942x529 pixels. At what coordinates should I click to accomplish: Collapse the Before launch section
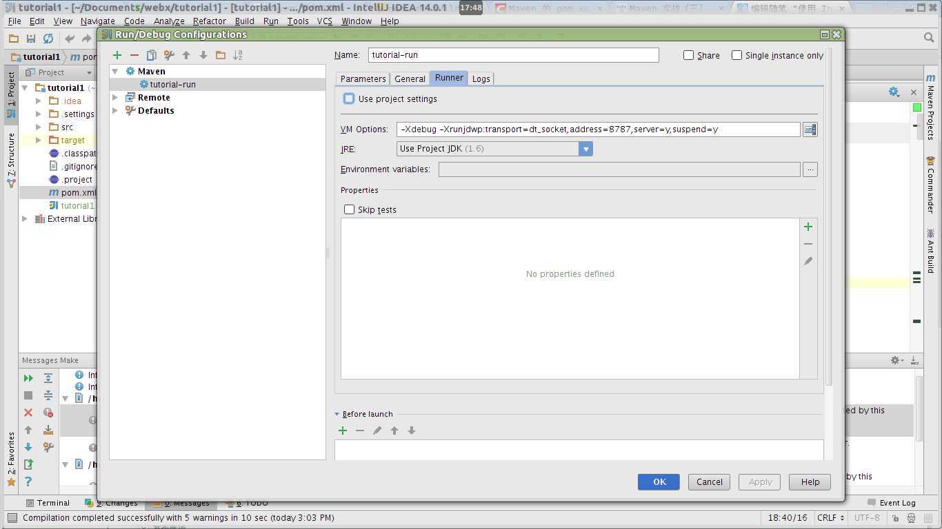tap(337, 414)
